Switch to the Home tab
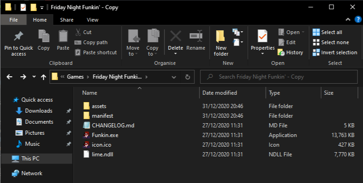The width and height of the screenshot is (363, 183). pos(40,20)
